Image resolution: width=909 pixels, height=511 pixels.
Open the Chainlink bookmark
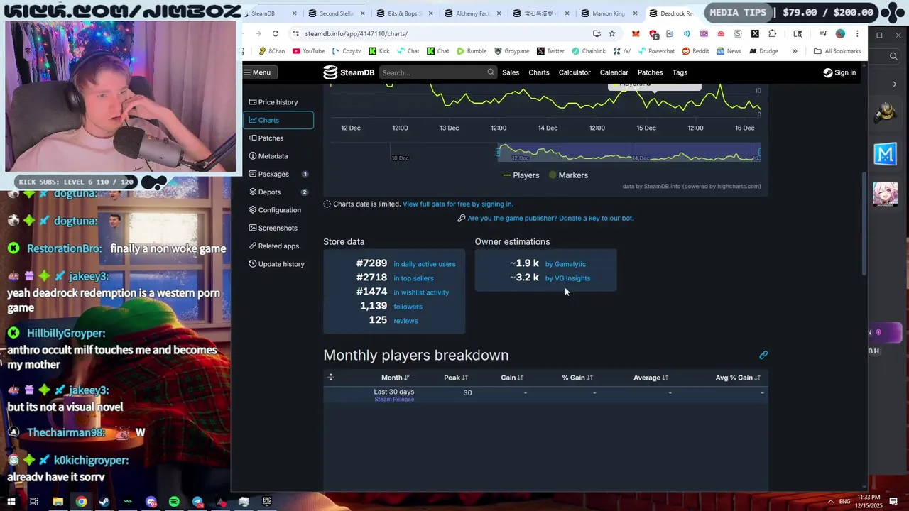point(588,51)
